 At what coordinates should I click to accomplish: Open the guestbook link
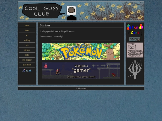tap(27, 65)
